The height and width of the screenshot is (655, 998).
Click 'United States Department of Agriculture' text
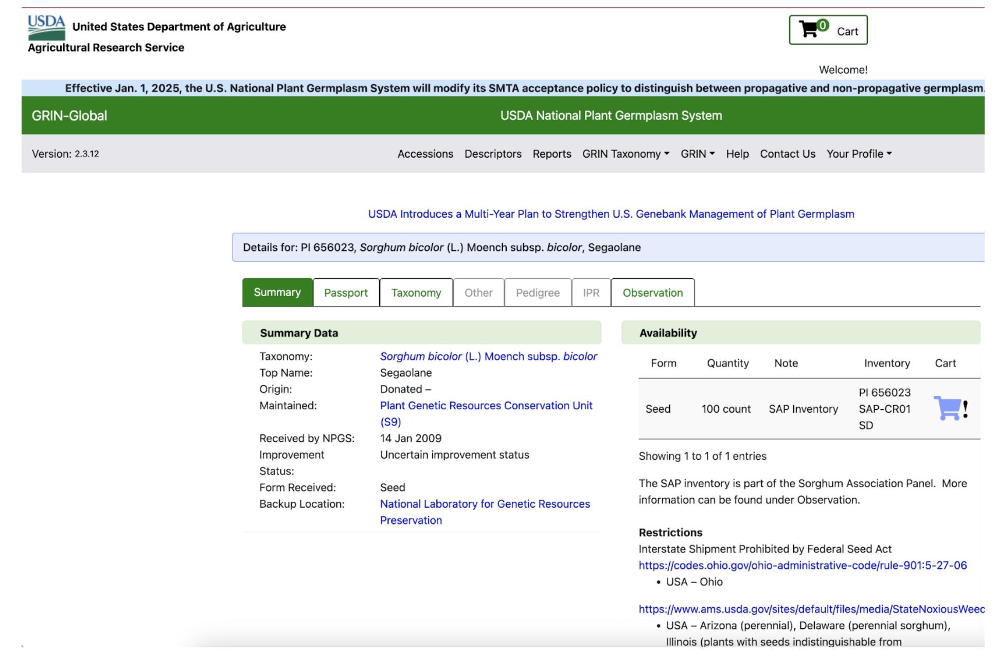click(179, 27)
